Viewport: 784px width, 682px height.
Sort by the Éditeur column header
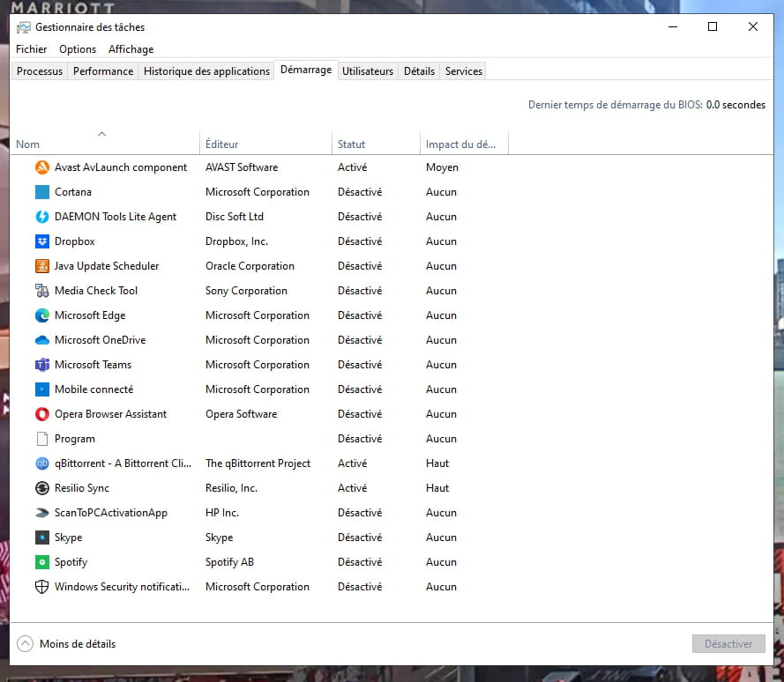(x=265, y=144)
